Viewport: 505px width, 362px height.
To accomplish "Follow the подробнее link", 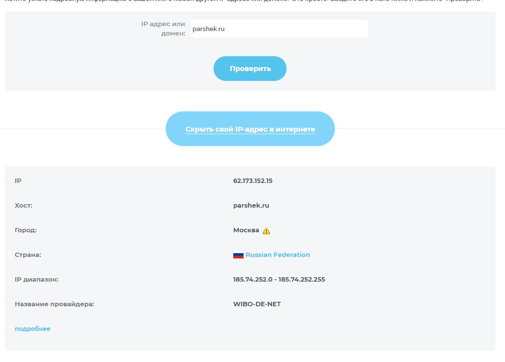I will pyautogui.click(x=33, y=329).
